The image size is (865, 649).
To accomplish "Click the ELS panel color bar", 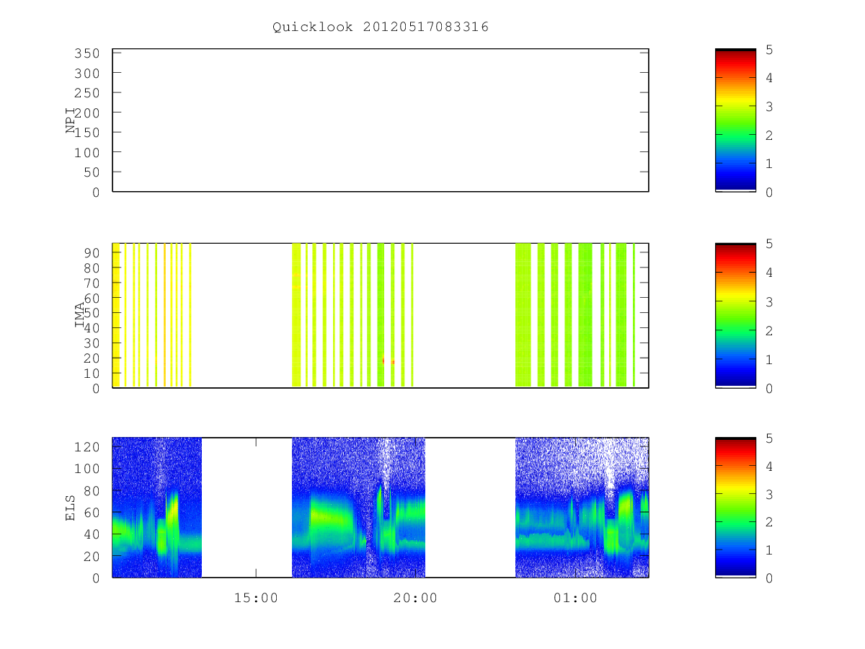I will [x=735, y=507].
